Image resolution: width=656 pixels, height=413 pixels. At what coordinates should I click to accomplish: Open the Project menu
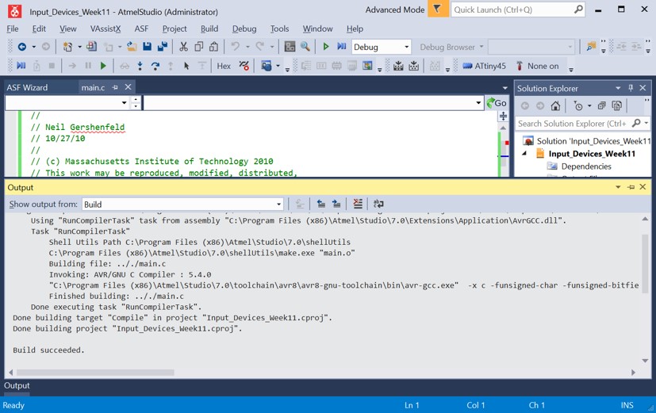click(175, 29)
